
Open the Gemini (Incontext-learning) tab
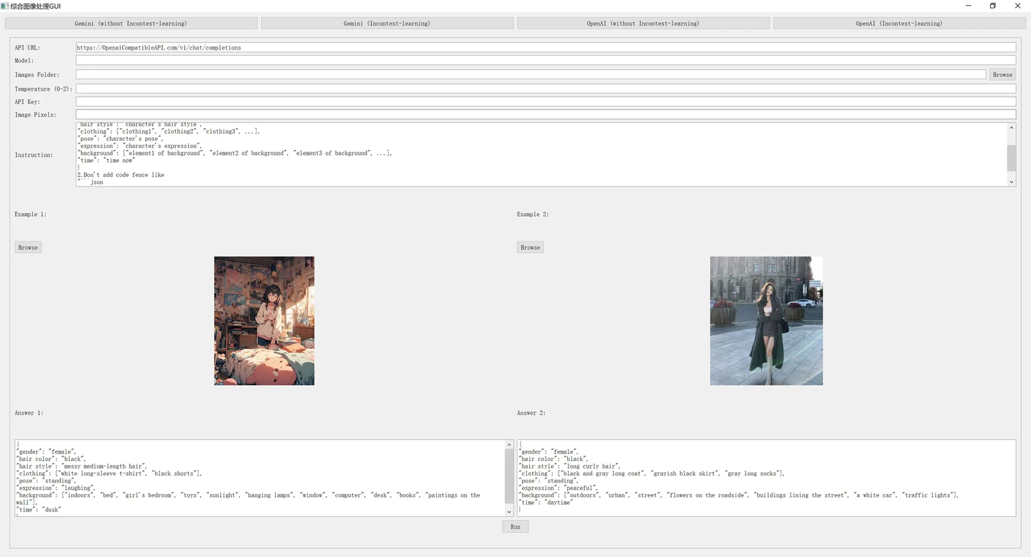pyautogui.click(x=387, y=23)
